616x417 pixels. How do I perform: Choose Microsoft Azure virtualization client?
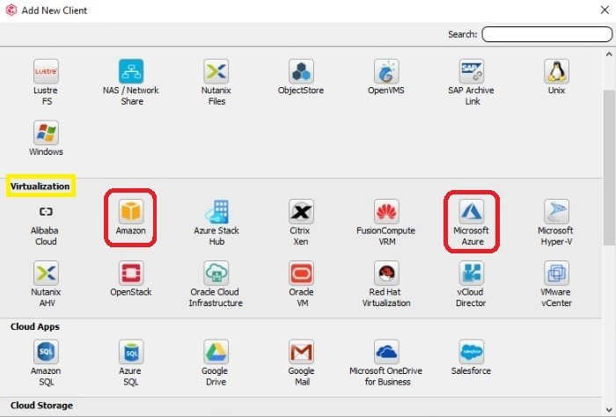pos(472,212)
